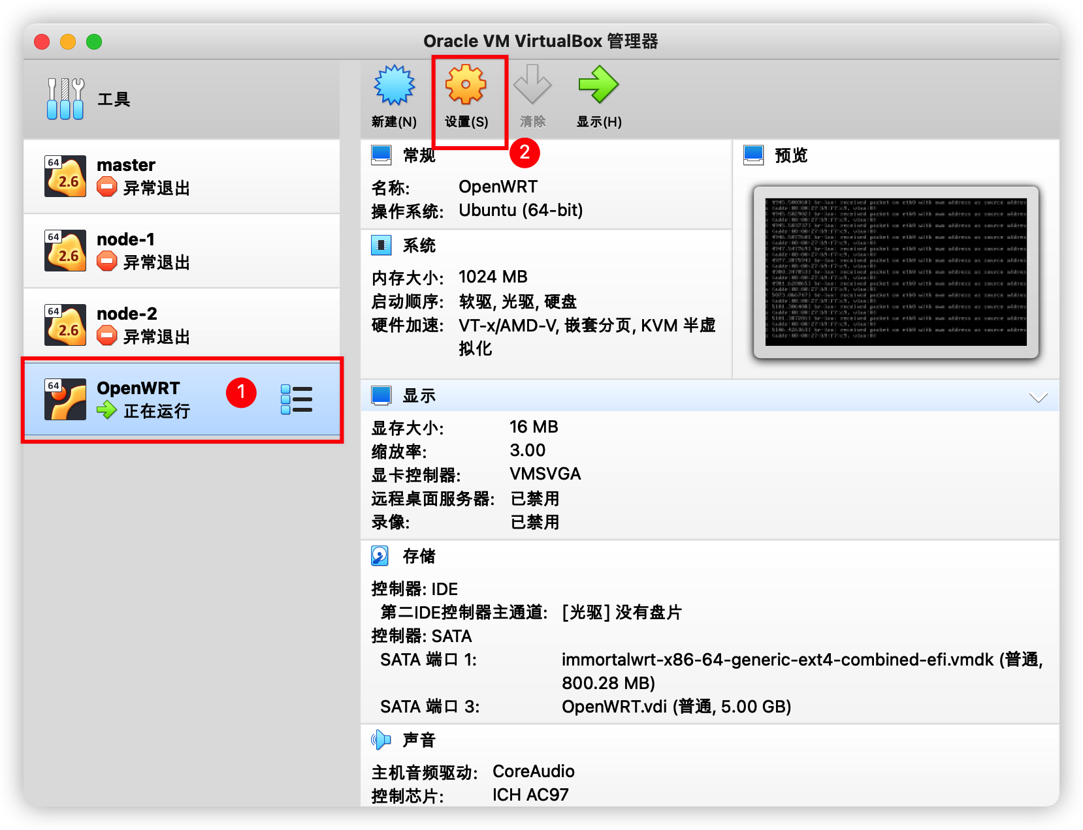Click the System (系统) section chip icon
Image resolution: width=1083 pixels, height=830 pixels.
381,245
